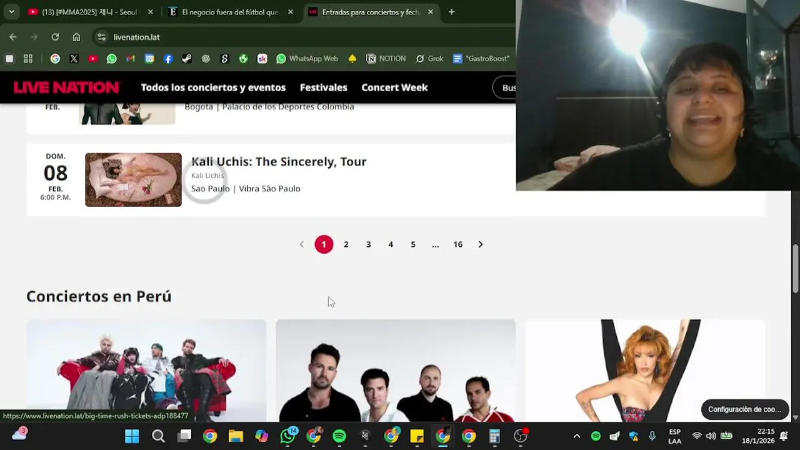The image size is (800, 450).
Task: Open the Concert Week menu item
Action: [x=394, y=87]
